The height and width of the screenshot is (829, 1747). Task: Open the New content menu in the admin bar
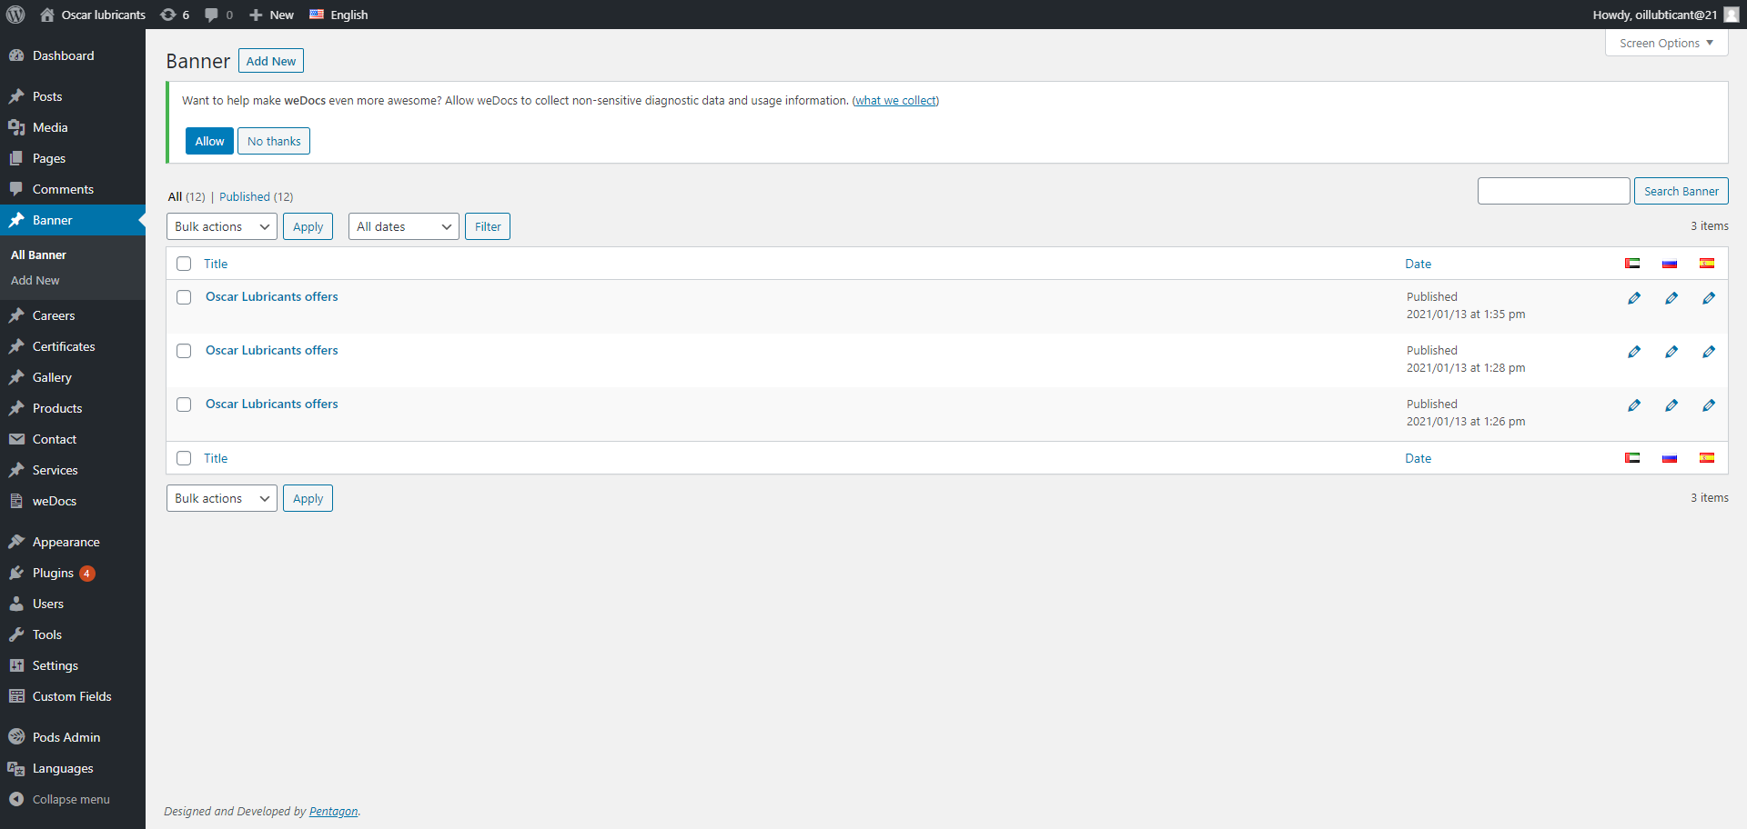tap(271, 15)
